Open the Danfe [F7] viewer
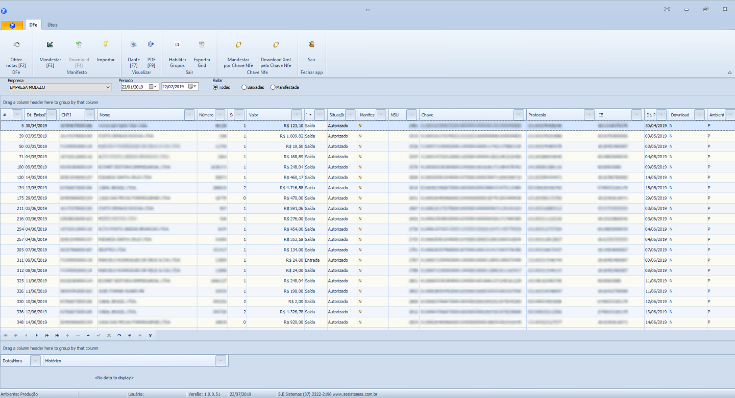Viewport: 735px width, 398px height. pos(133,45)
